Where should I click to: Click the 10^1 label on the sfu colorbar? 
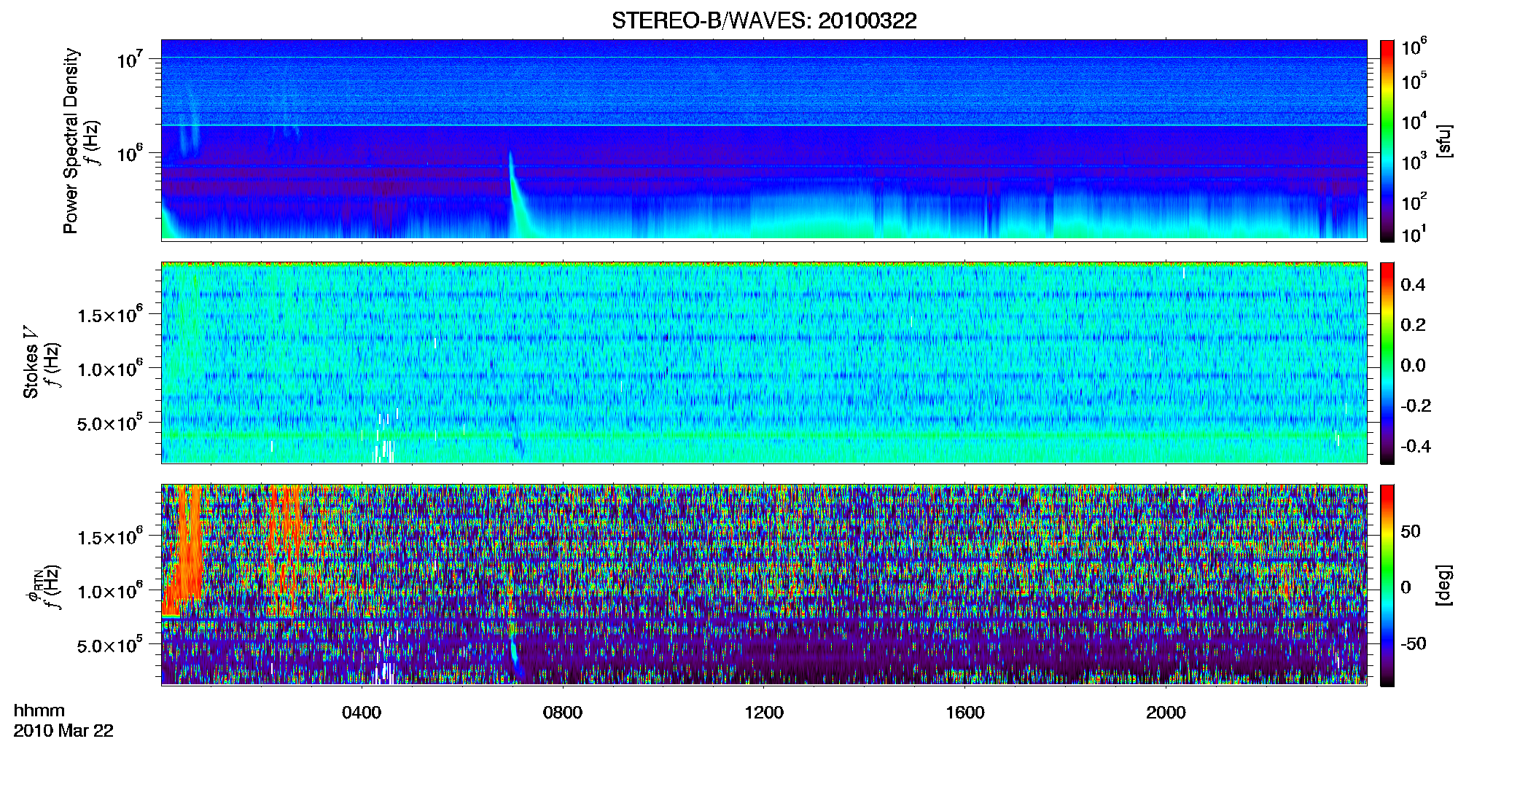click(1414, 235)
